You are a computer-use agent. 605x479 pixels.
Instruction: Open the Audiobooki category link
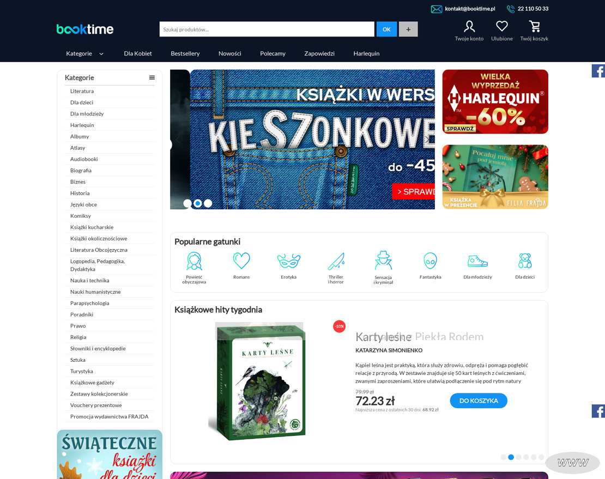pyautogui.click(x=84, y=159)
